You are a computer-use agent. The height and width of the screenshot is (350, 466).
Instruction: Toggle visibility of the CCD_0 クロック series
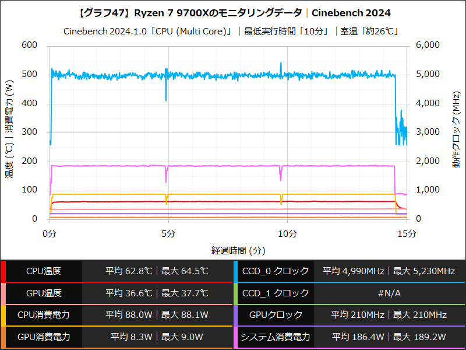coord(277,270)
